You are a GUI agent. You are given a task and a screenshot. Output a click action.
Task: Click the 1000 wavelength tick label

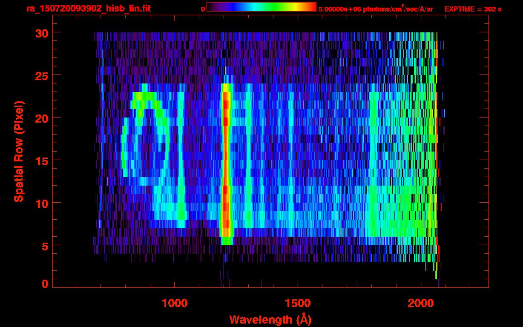click(x=175, y=303)
